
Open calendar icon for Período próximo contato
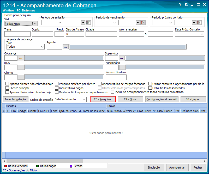199,23
